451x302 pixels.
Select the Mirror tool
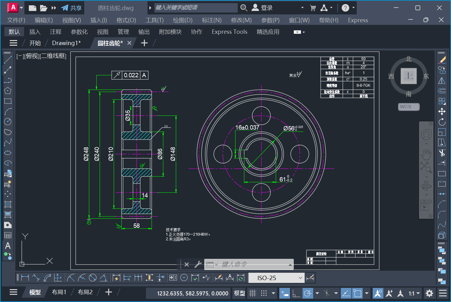[442, 81]
